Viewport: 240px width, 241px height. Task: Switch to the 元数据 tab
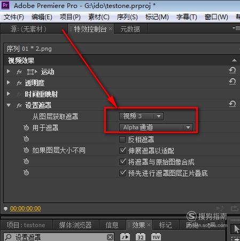coord(130,29)
